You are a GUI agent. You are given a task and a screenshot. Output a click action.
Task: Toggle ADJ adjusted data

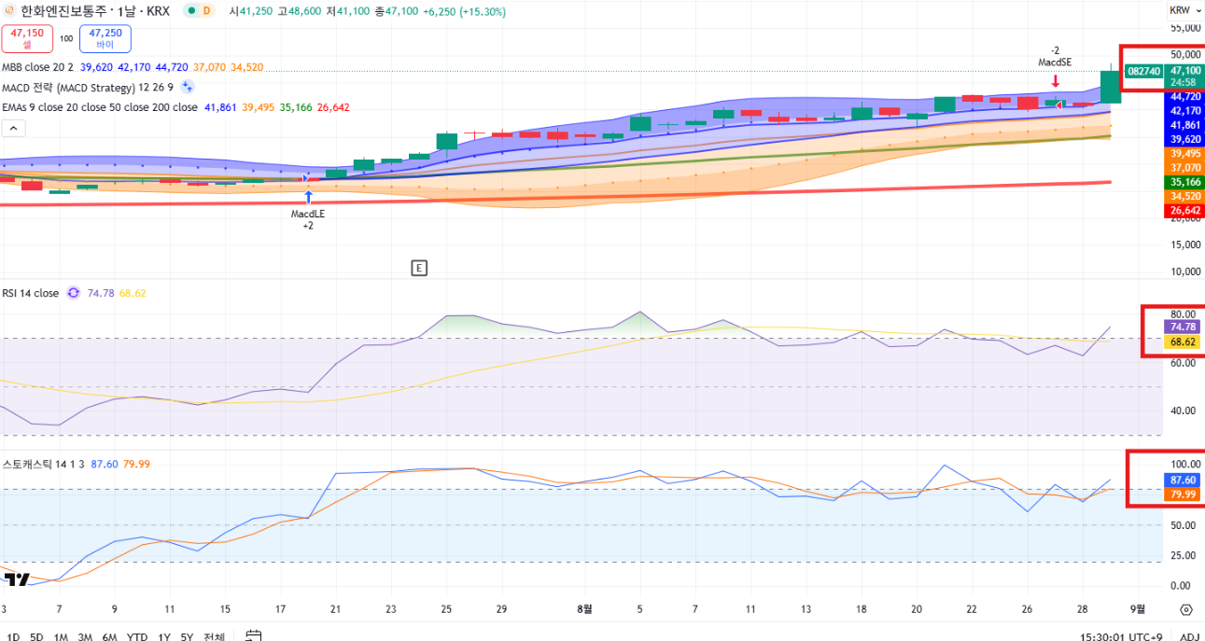1189,637
